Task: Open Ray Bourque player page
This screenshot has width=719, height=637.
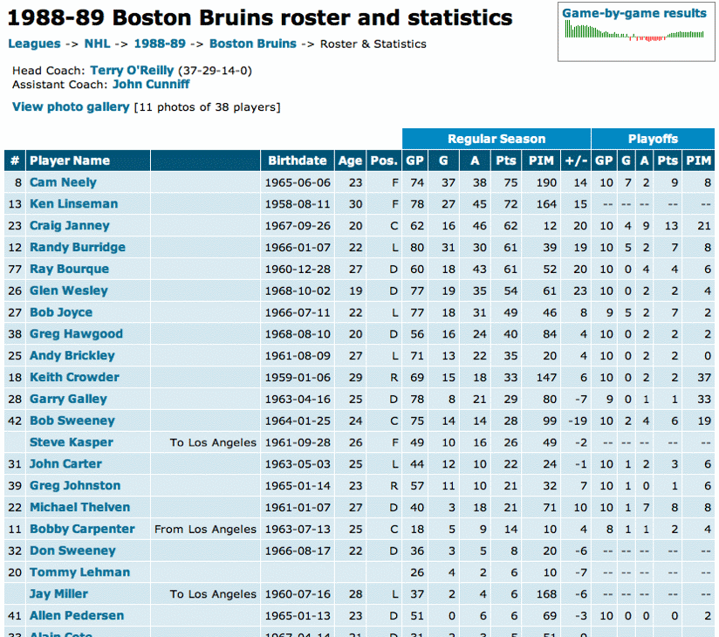Action: (69, 269)
